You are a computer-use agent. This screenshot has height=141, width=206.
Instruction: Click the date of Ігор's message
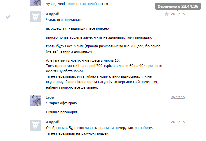tap(178, 97)
